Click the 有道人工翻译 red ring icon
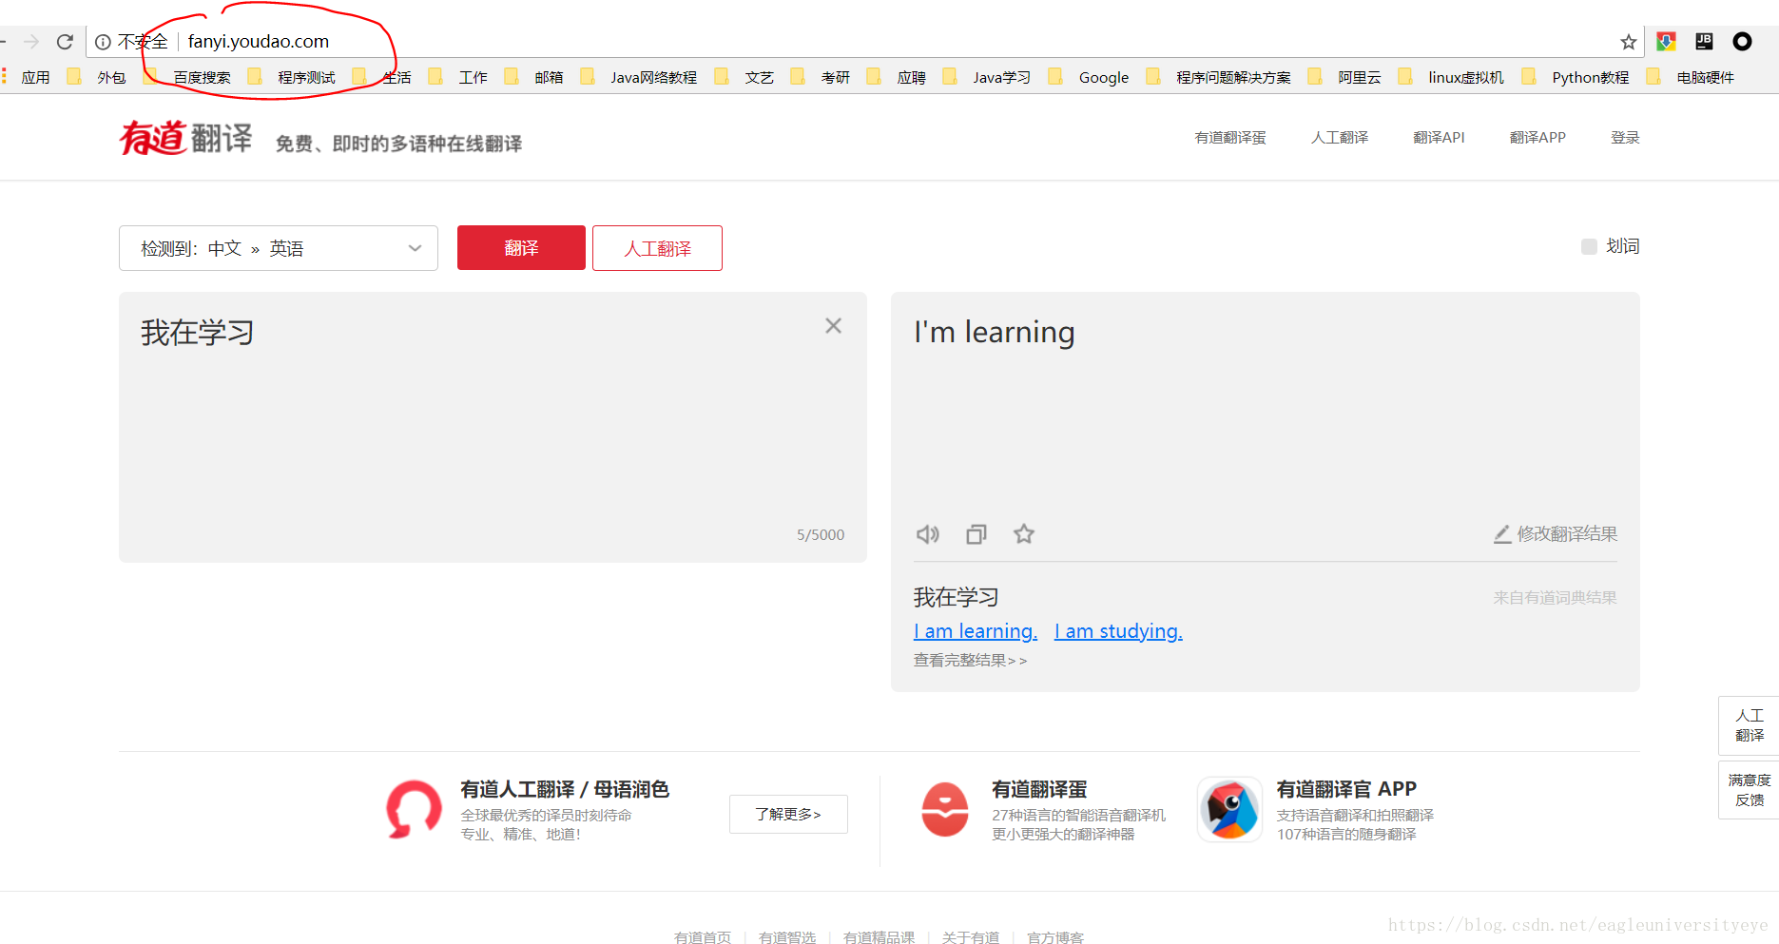1779x944 pixels. coord(414,810)
